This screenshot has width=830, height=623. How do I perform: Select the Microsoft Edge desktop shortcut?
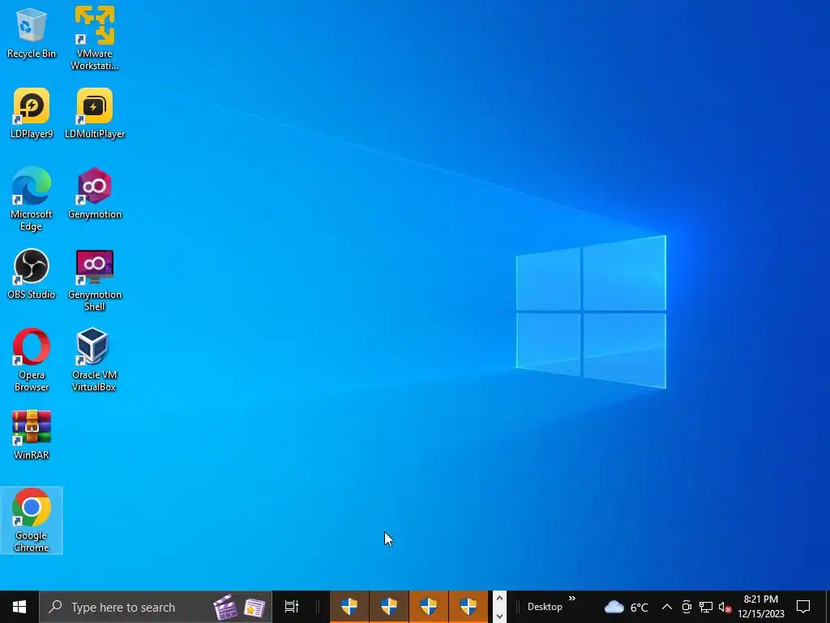click(x=32, y=200)
